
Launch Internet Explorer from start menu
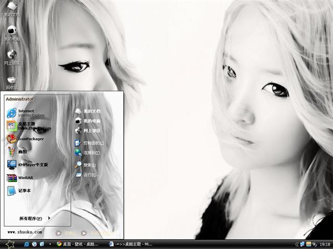[x=26, y=113]
